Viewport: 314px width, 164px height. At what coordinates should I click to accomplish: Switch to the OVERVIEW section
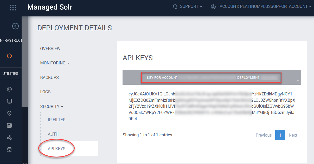(50, 48)
